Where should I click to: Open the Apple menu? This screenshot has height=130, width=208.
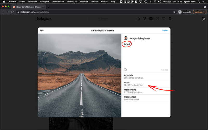pyautogui.click(x=4, y=2)
